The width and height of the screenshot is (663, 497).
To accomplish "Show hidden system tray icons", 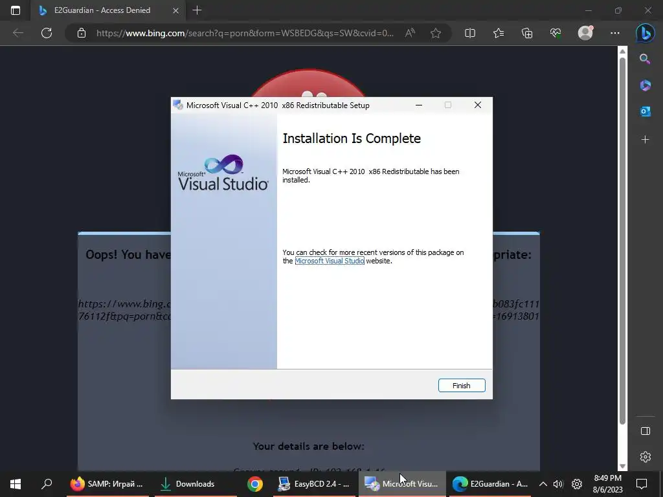I will click(x=543, y=484).
